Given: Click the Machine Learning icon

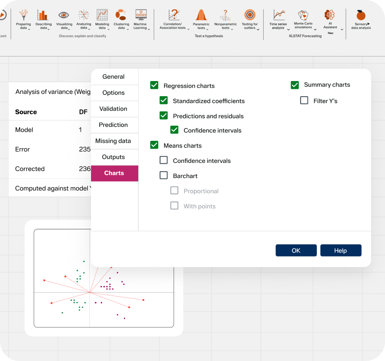Looking at the screenshot, I should click(141, 15).
